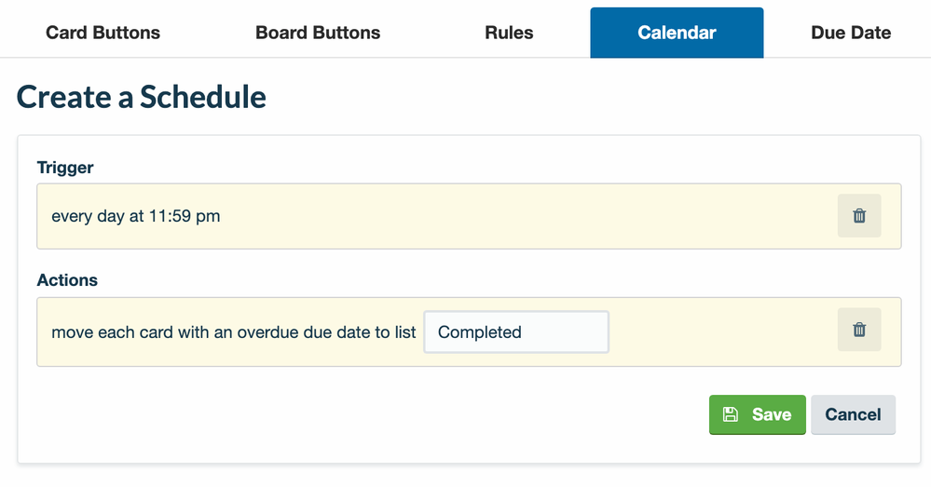Remove the move overdue cards action

859,330
